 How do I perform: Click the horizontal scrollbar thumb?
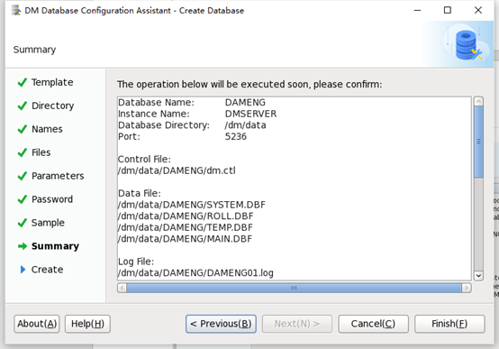294,288
